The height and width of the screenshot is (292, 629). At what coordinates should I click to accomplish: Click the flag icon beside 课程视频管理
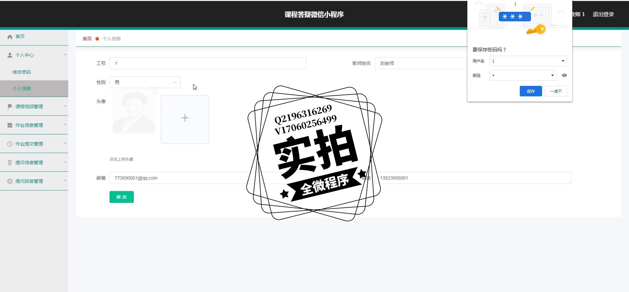[10, 107]
